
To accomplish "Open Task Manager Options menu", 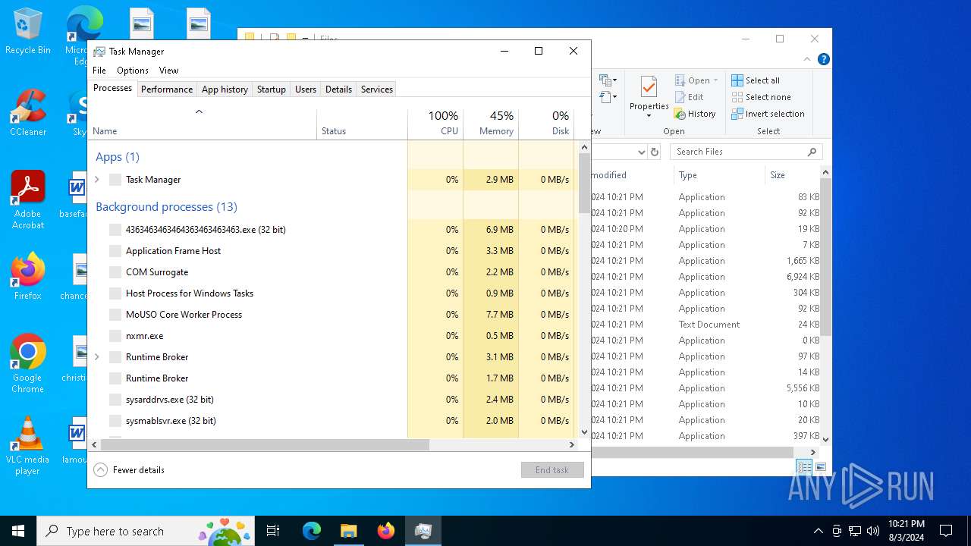I will 133,70.
